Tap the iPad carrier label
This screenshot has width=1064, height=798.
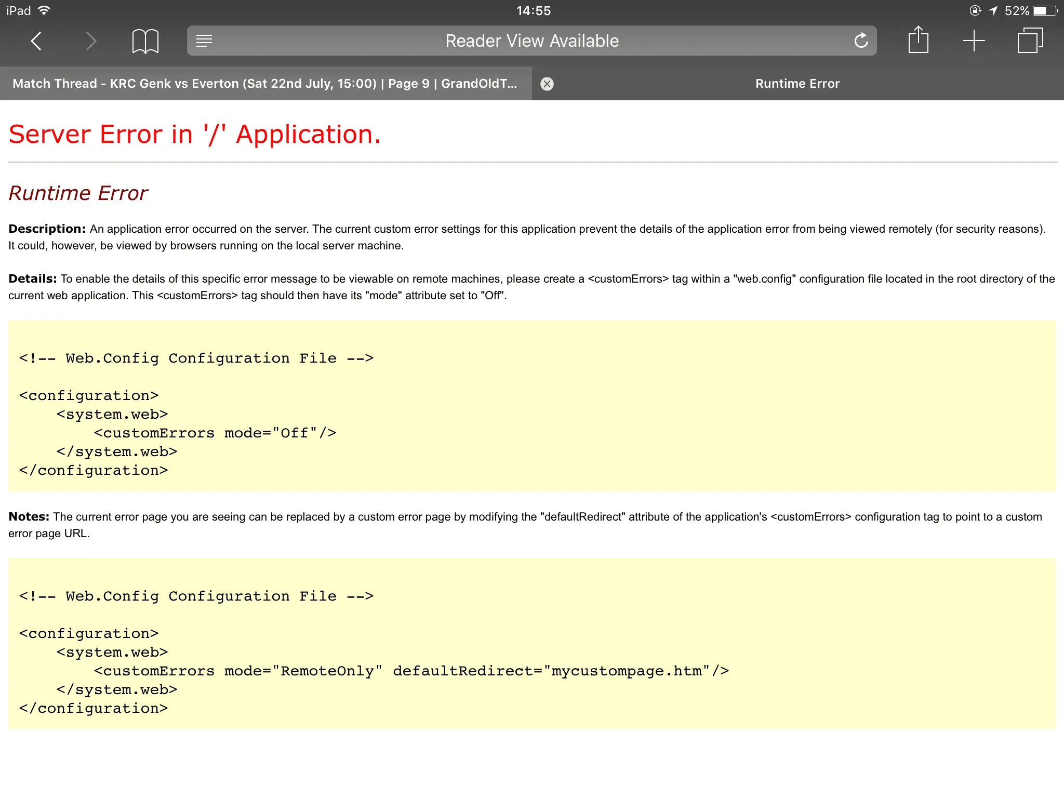(19, 10)
